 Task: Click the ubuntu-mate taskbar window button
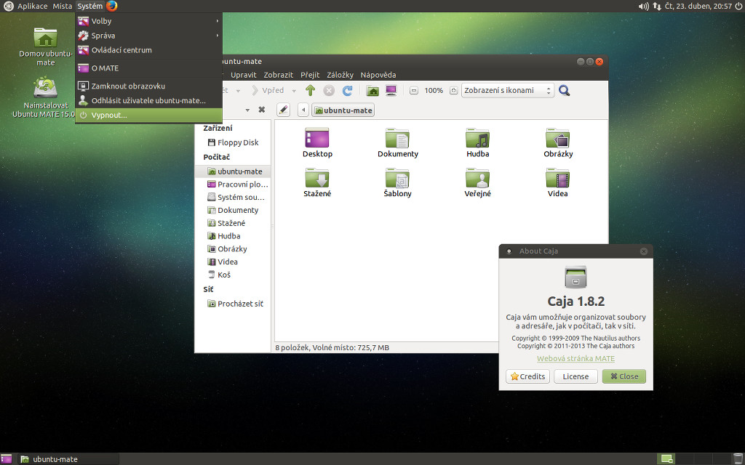68,459
